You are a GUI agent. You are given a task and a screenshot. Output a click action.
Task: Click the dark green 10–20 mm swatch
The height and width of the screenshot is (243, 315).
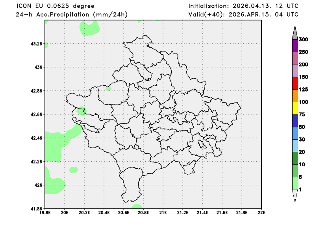[295, 158]
